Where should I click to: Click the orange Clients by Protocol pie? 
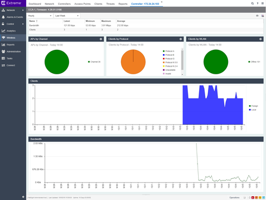tap(133, 62)
